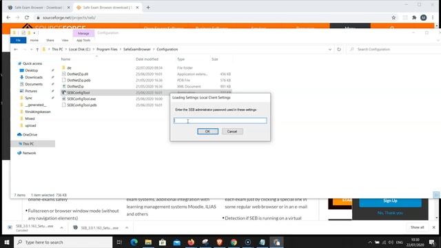Sort files by Size column
Screen dimensions: 441x248
pos(214,59)
